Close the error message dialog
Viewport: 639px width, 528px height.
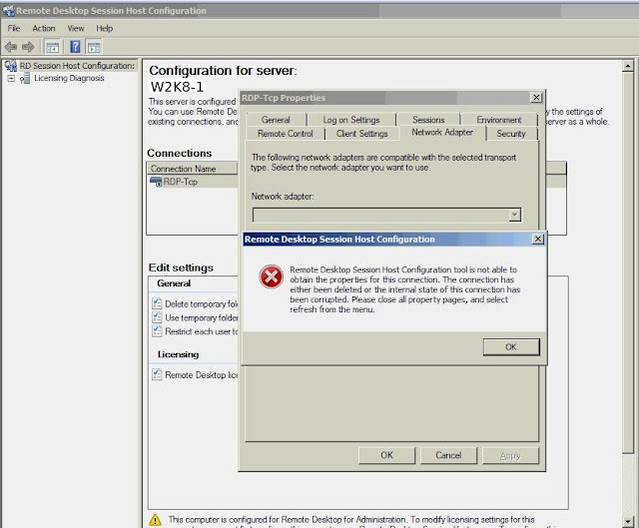pyautogui.click(x=538, y=240)
